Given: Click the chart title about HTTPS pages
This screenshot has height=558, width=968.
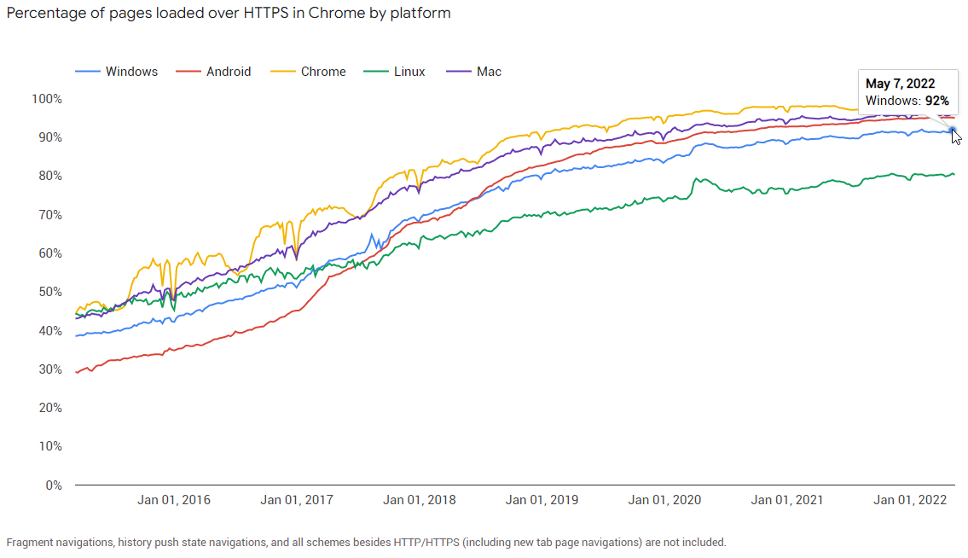Looking at the screenshot, I should coord(229,14).
